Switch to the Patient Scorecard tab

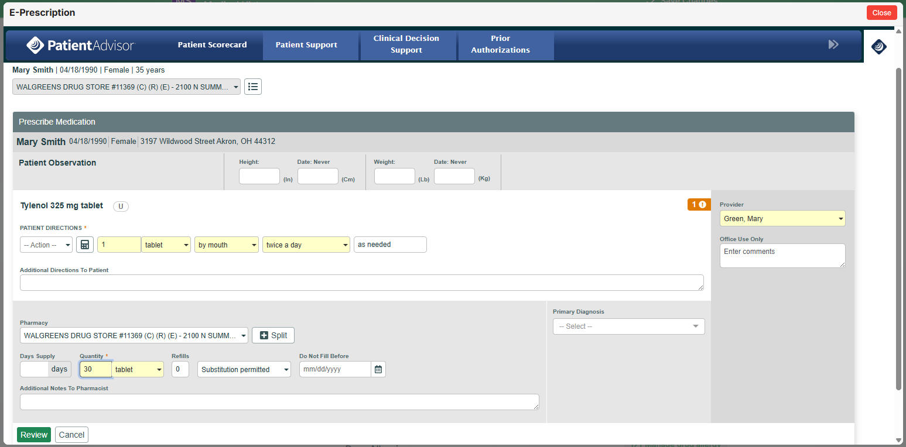212,44
